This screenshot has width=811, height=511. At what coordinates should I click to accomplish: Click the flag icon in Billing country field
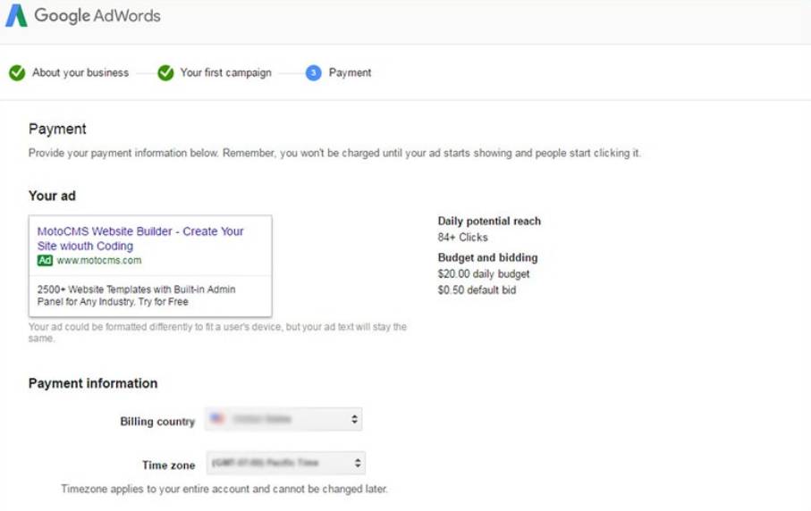[x=216, y=419]
